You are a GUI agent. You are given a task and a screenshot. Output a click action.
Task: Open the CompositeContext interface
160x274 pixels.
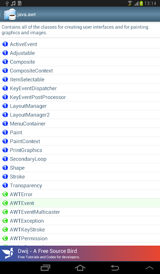click(x=80, y=71)
